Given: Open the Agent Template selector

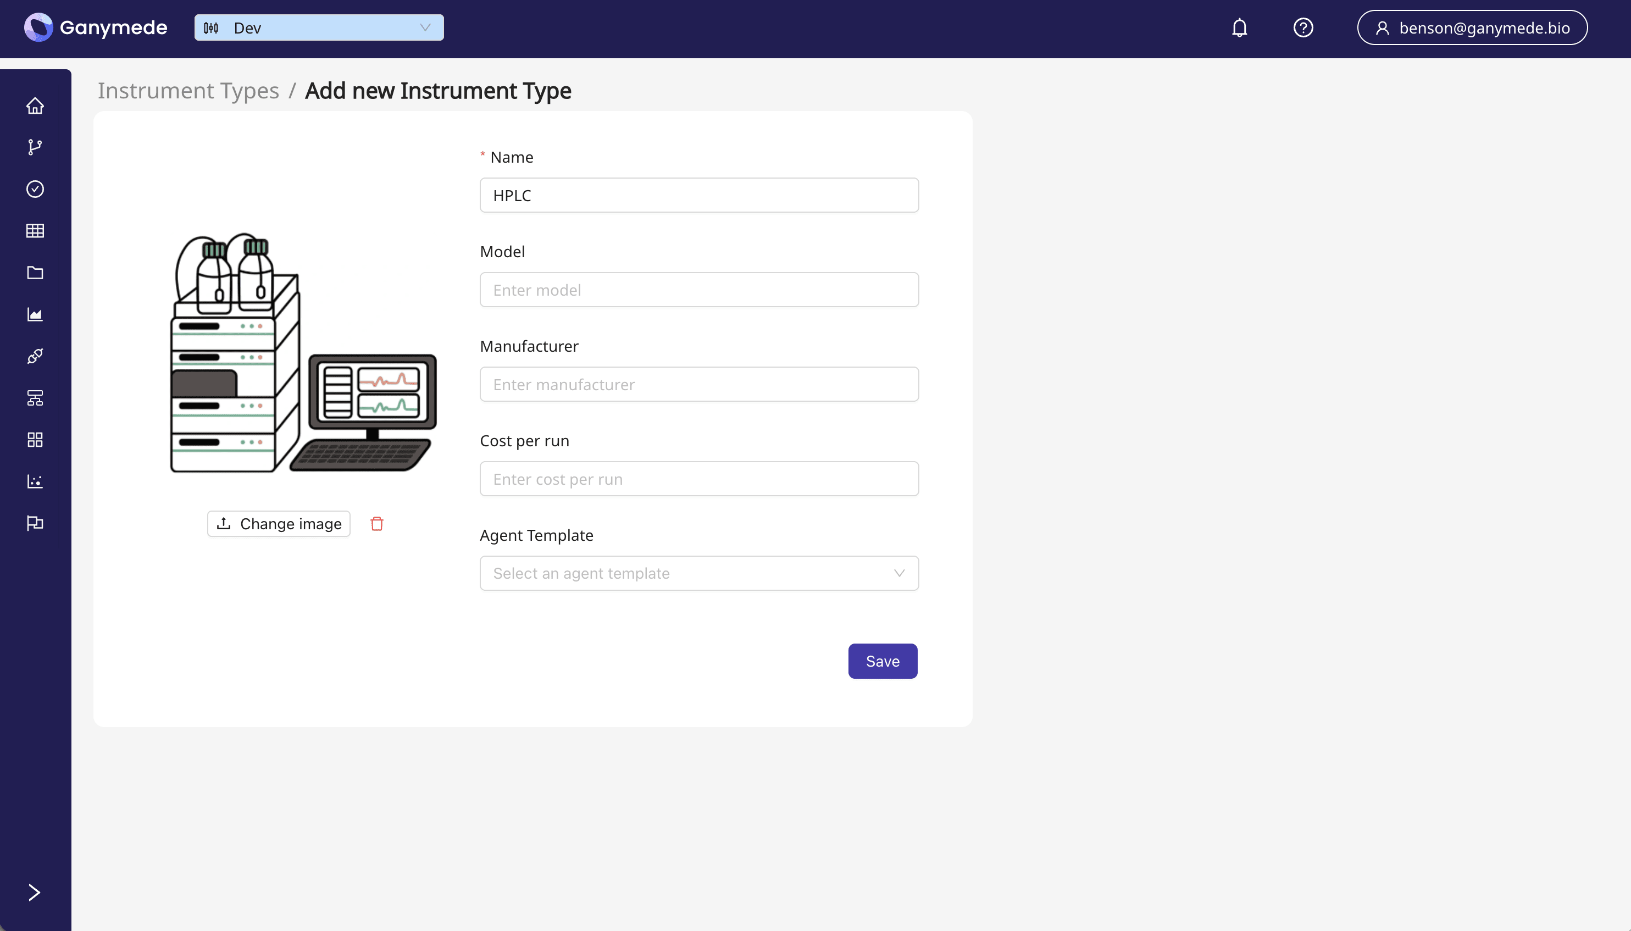Looking at the screenshot, I should (x=698, y=573).
